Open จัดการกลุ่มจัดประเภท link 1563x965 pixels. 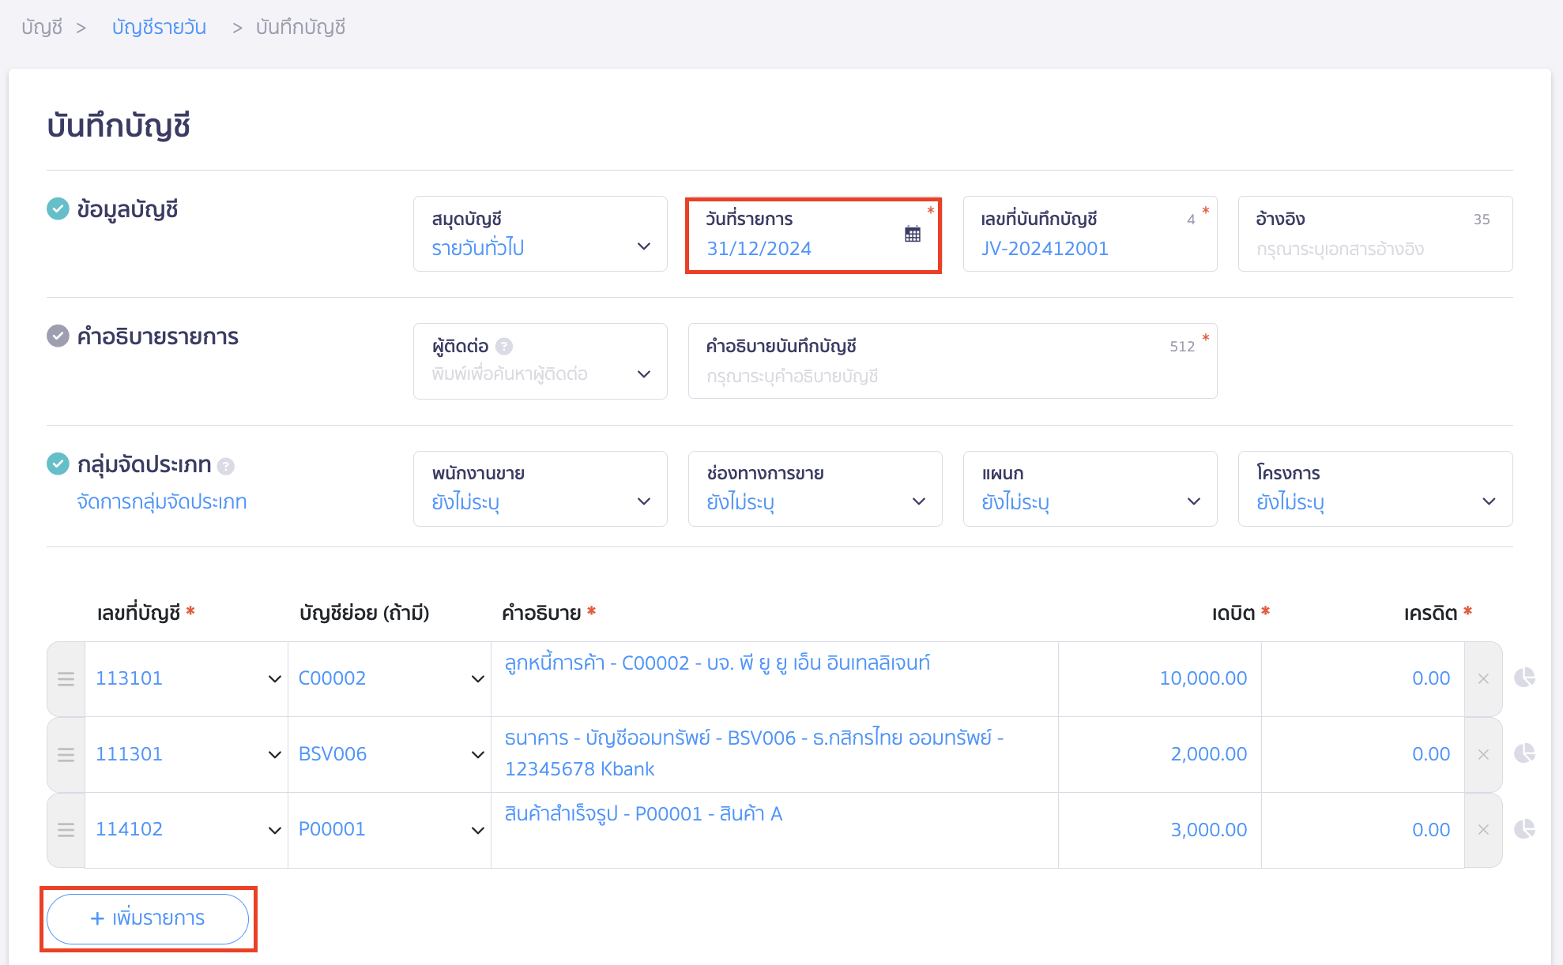point(162,502)
